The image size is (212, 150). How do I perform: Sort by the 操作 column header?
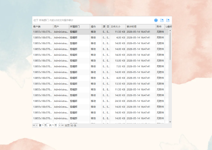click(96, 26)
